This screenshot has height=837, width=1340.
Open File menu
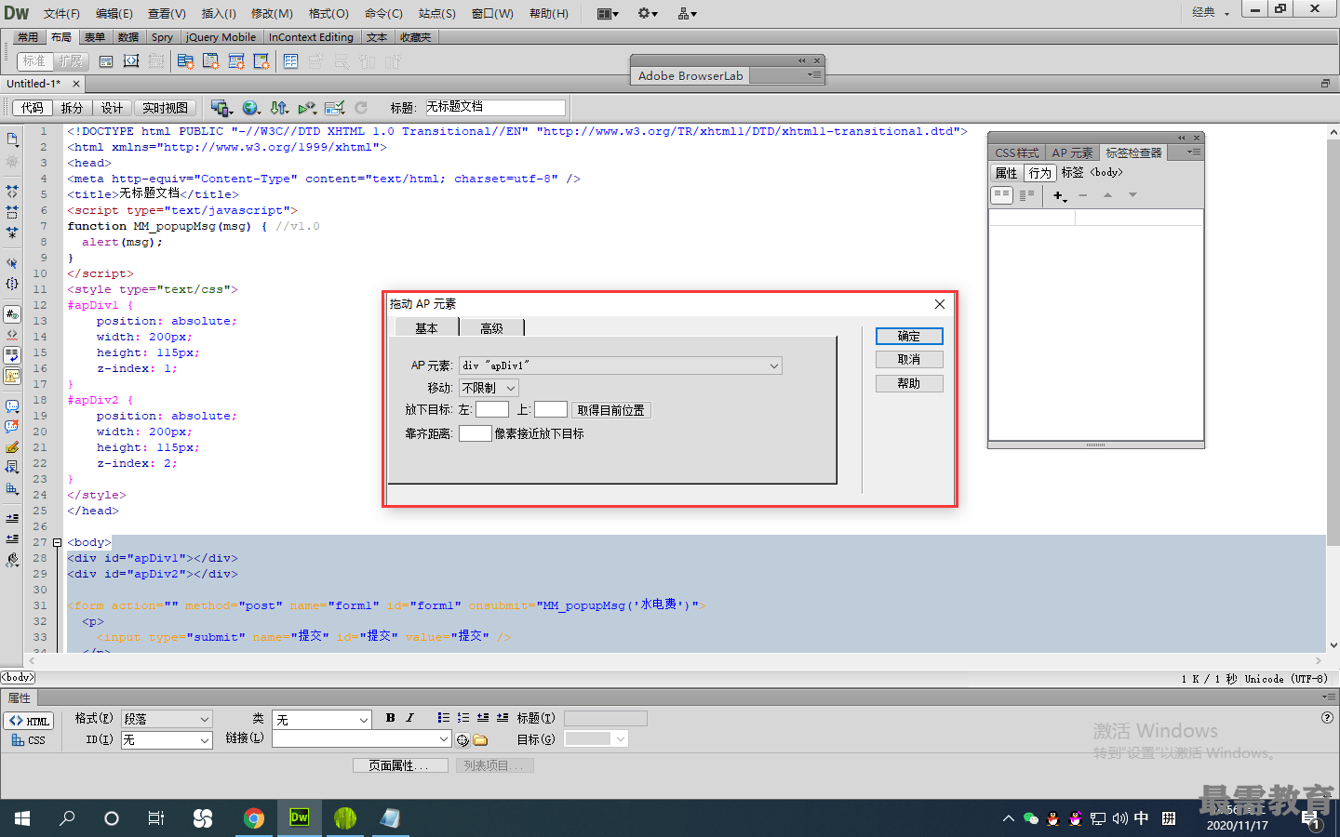61,13
